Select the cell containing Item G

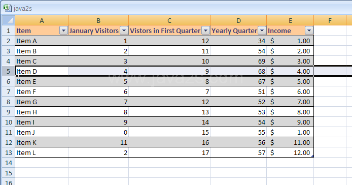pyautogui.click(x=42, y=102)
